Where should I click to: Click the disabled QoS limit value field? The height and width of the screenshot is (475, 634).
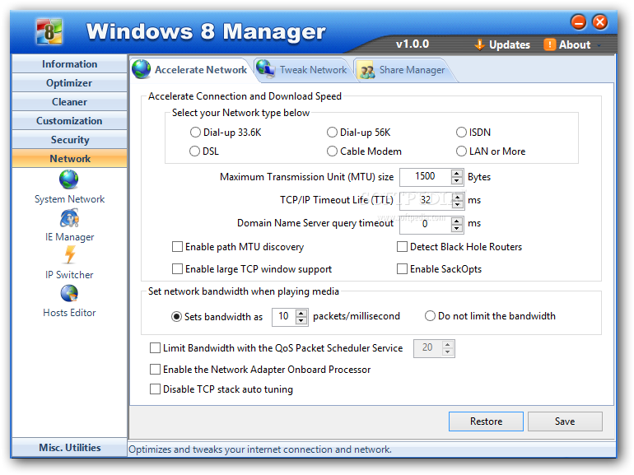[x=428, y=347]
